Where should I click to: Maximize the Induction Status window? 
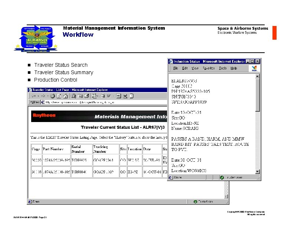click(252, 62)
